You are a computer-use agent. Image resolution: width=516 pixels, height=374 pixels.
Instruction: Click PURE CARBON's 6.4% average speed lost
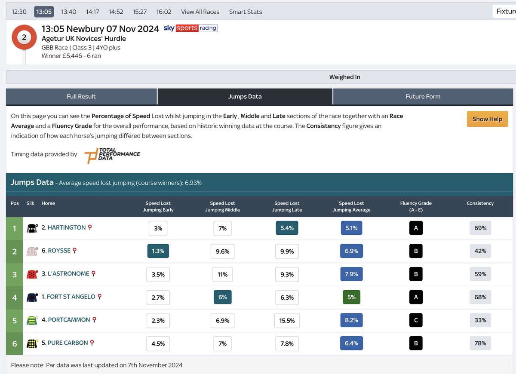click(x=351, y=343)
